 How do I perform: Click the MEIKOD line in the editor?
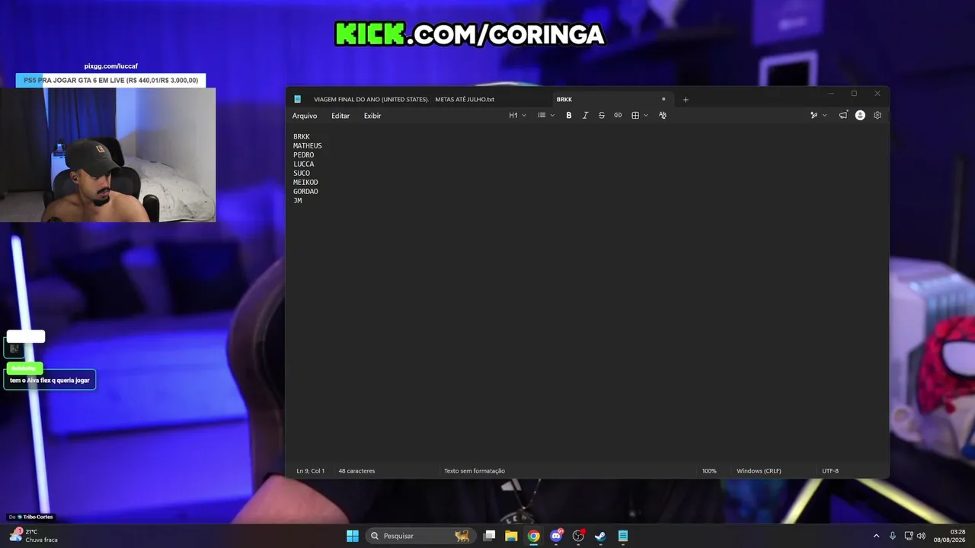pyautogui.click(x=305, y=183)
